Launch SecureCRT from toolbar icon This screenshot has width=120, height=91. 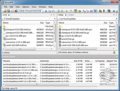pyautogui.click(x=109, y=11)
